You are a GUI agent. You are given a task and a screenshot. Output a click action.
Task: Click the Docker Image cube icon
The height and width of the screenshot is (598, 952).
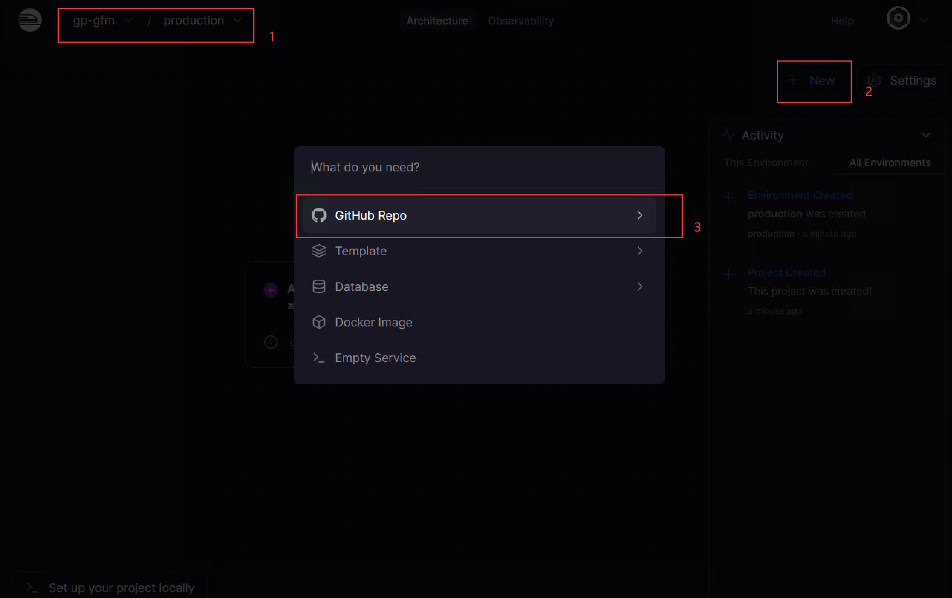coord(319,322)
